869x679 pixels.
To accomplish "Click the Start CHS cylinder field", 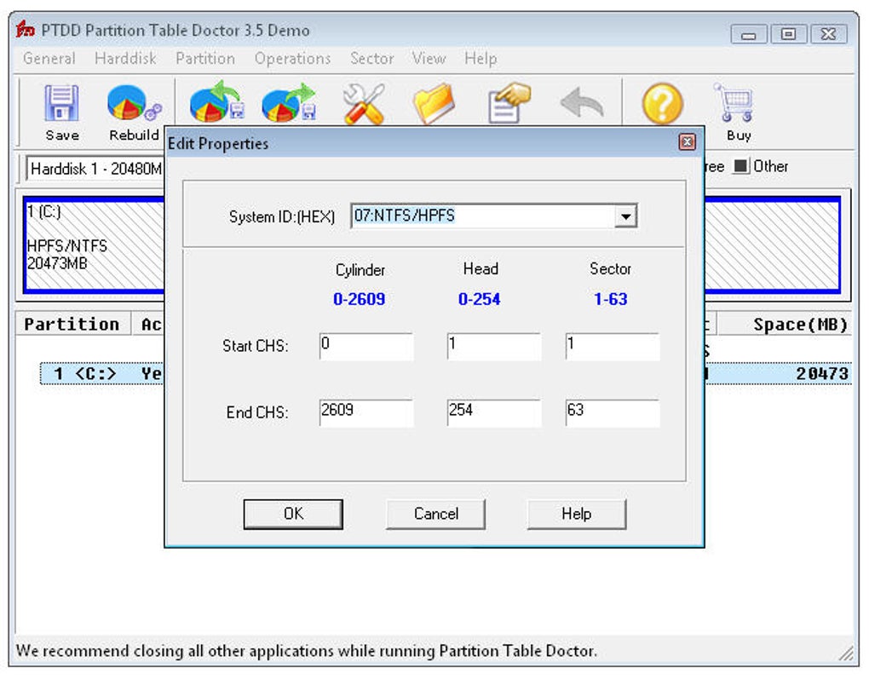I will [x=366, y=347].
